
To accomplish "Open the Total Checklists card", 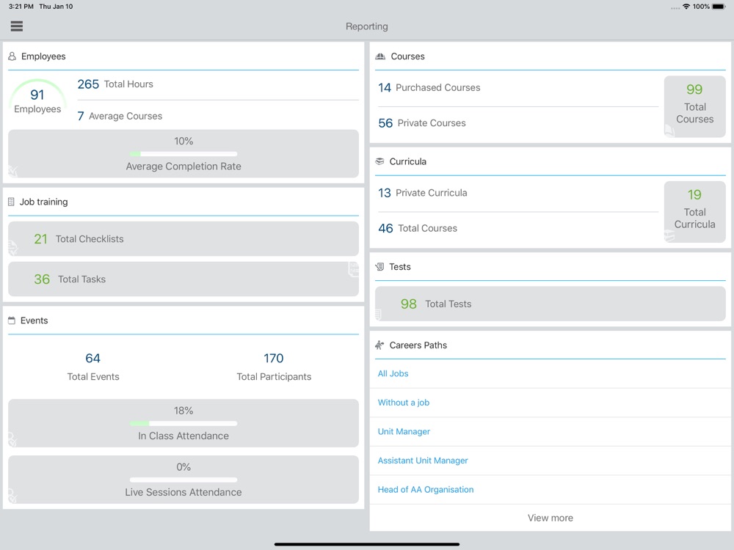I will pyautogui.click(x=183, y=238).
